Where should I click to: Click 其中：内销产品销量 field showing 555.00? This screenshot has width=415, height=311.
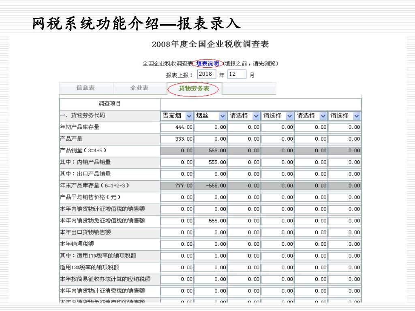211,162
